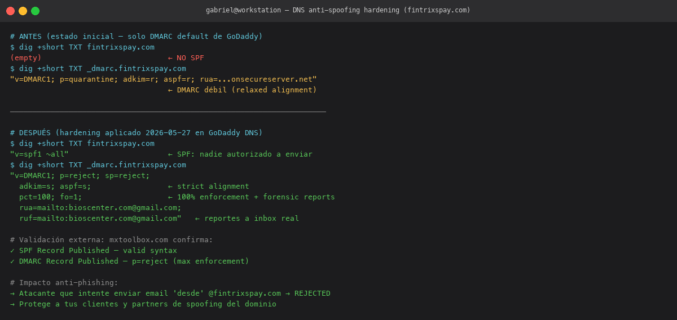Minimize the terminal using yellow button
Viewport: 677px width, 320px height.
tap(23, 11)
